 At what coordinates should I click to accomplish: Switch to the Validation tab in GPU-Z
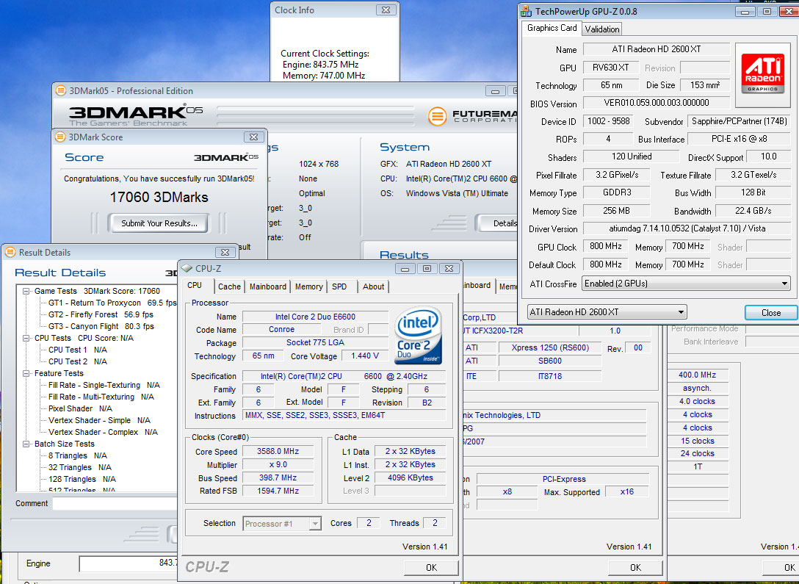pyautogui.click(x=601, y=29)
